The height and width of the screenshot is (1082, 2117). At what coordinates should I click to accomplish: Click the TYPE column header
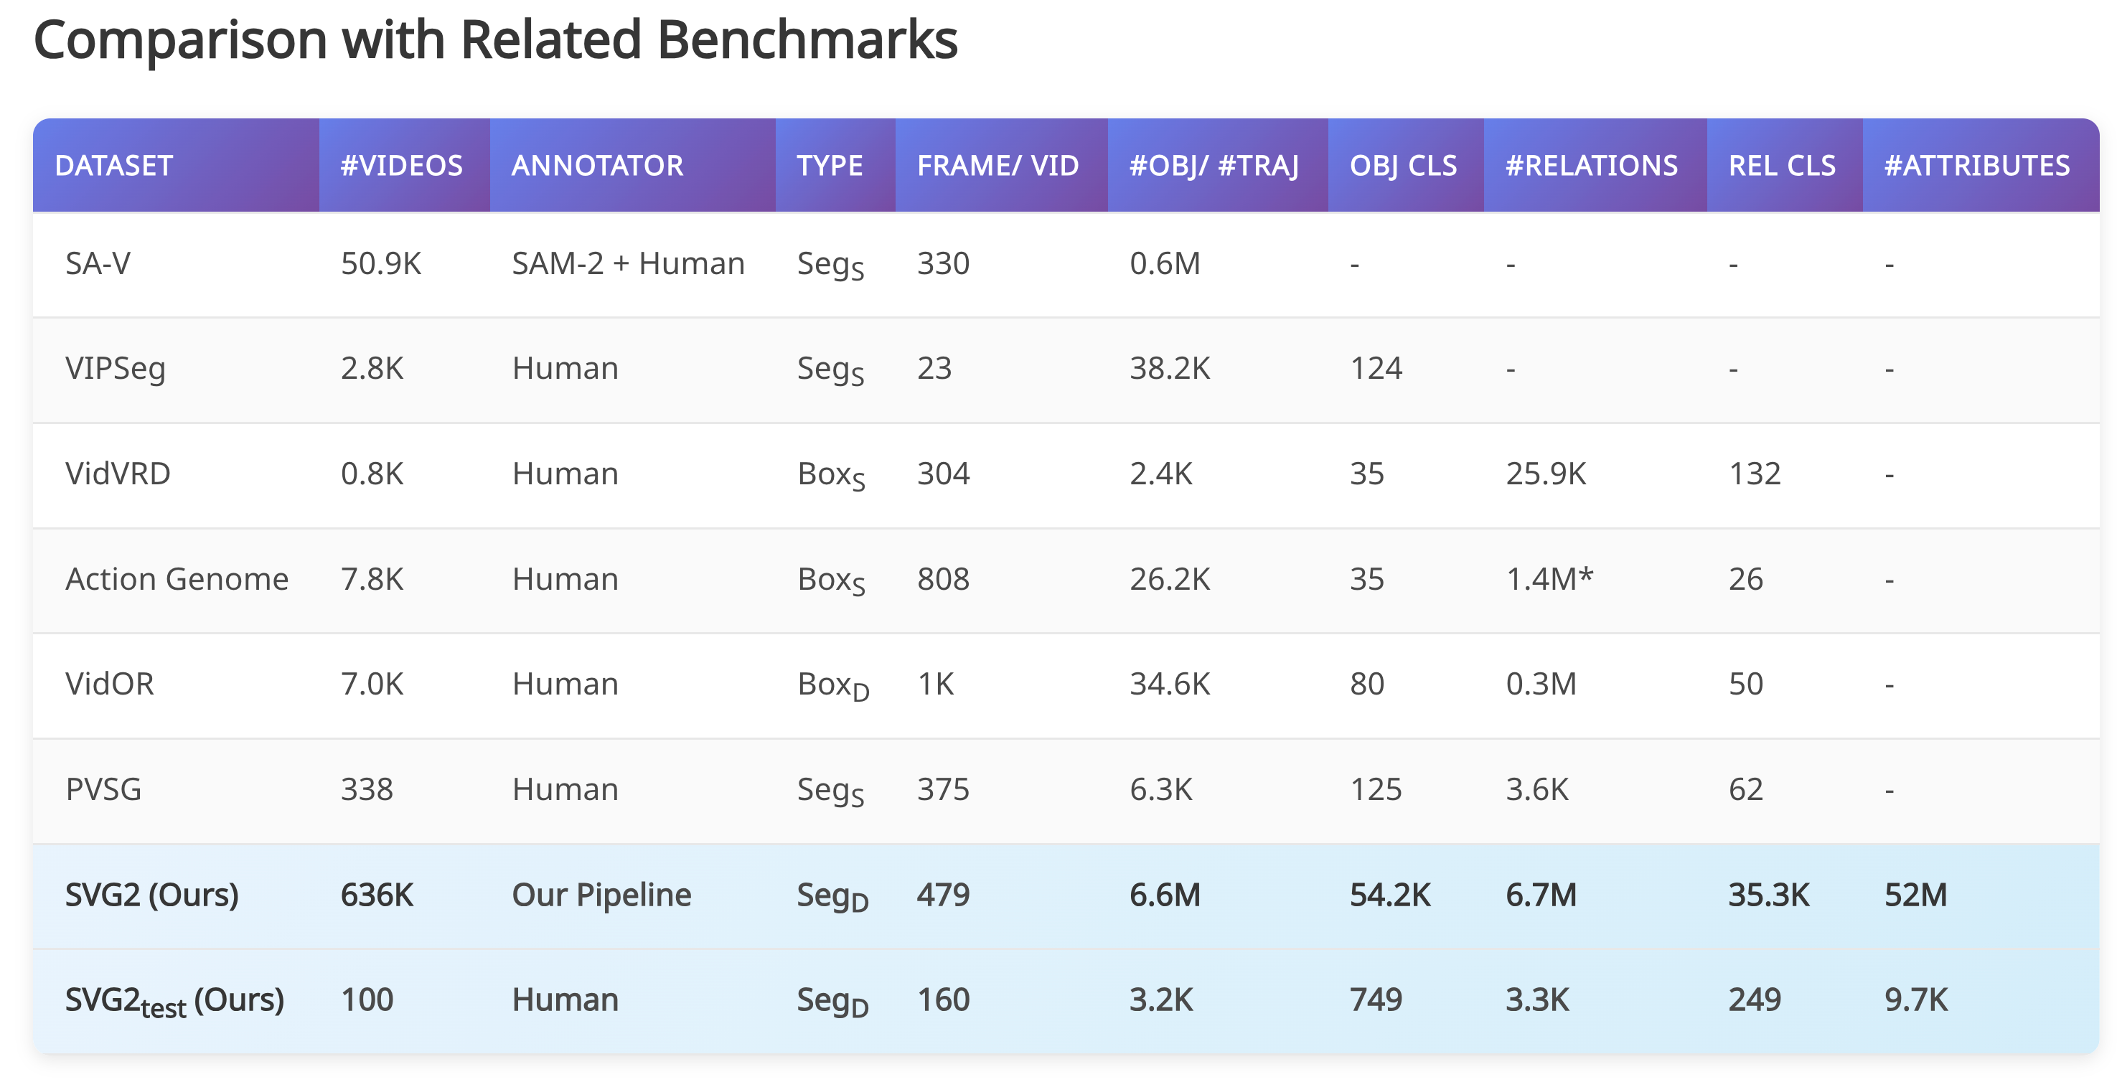click(829, 165)
